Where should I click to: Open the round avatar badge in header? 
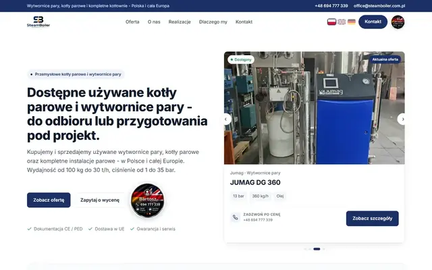398,22
